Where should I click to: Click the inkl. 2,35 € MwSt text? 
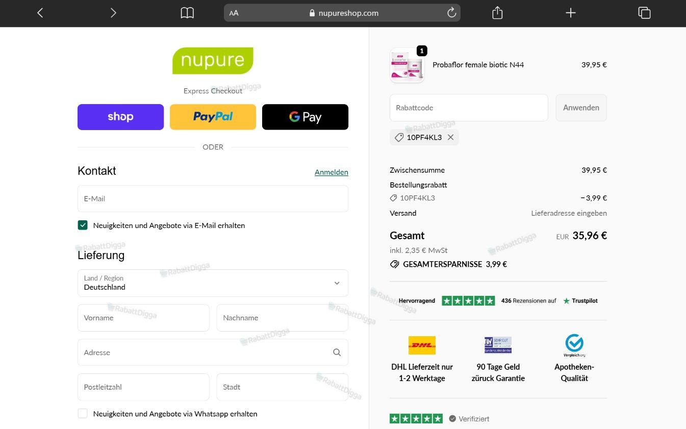coord(419,250)
